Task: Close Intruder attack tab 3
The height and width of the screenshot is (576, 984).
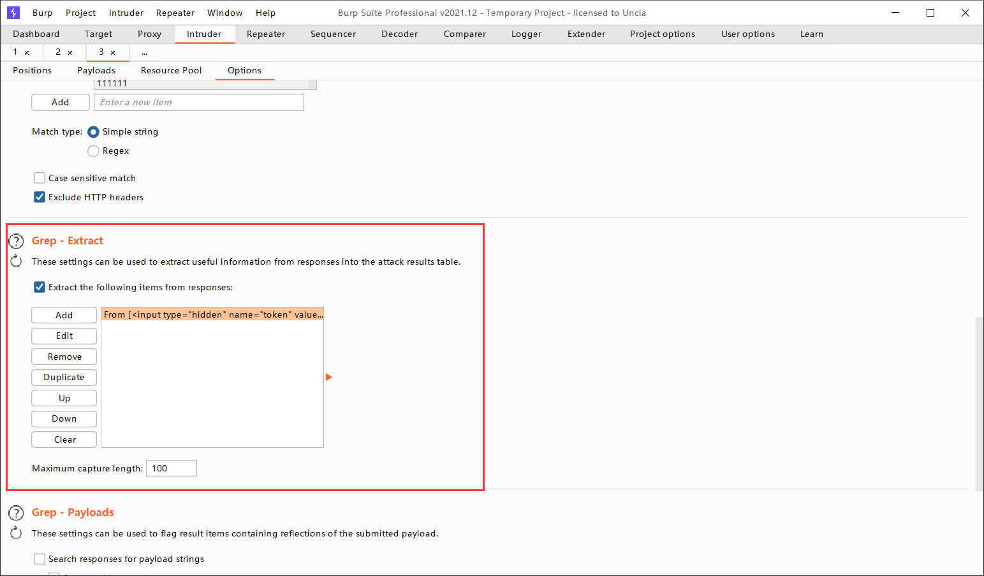Action: coord(113,52)
